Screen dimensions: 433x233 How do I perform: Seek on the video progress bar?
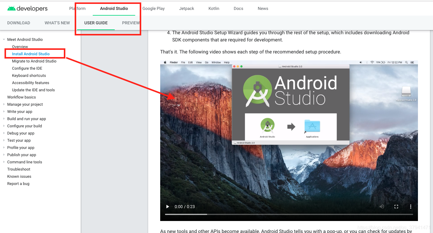(289, 214)
